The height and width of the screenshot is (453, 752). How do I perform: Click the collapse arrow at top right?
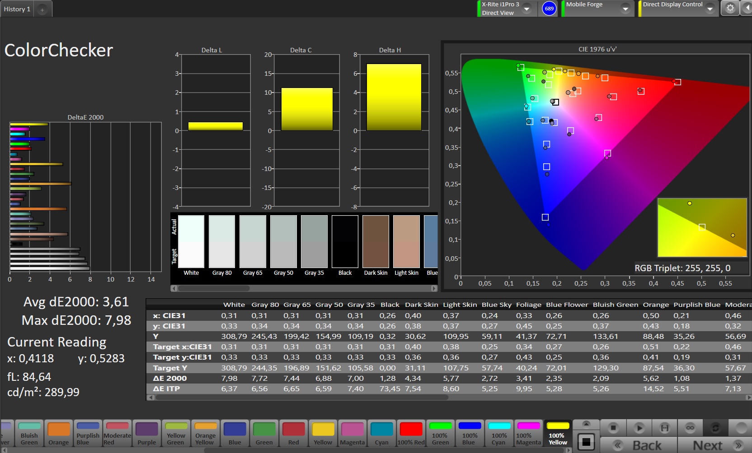click(x=747, y=8)
